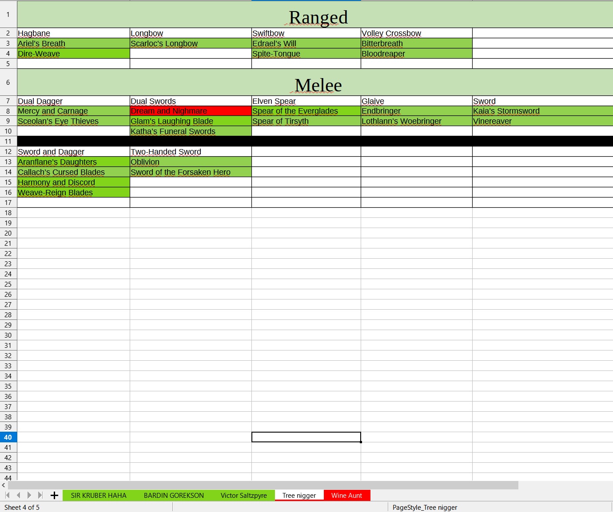Select the Victor Saltzpyre sheet tab
This screenshot has width=613, height=512.
pos(244,496)
